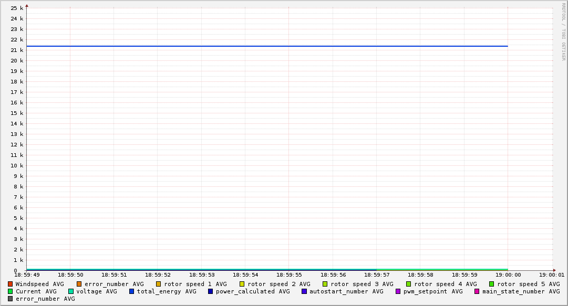Click the blue total_energy AVG legend swatch
The height and width of the screenshot is (306, 568).
132,291
